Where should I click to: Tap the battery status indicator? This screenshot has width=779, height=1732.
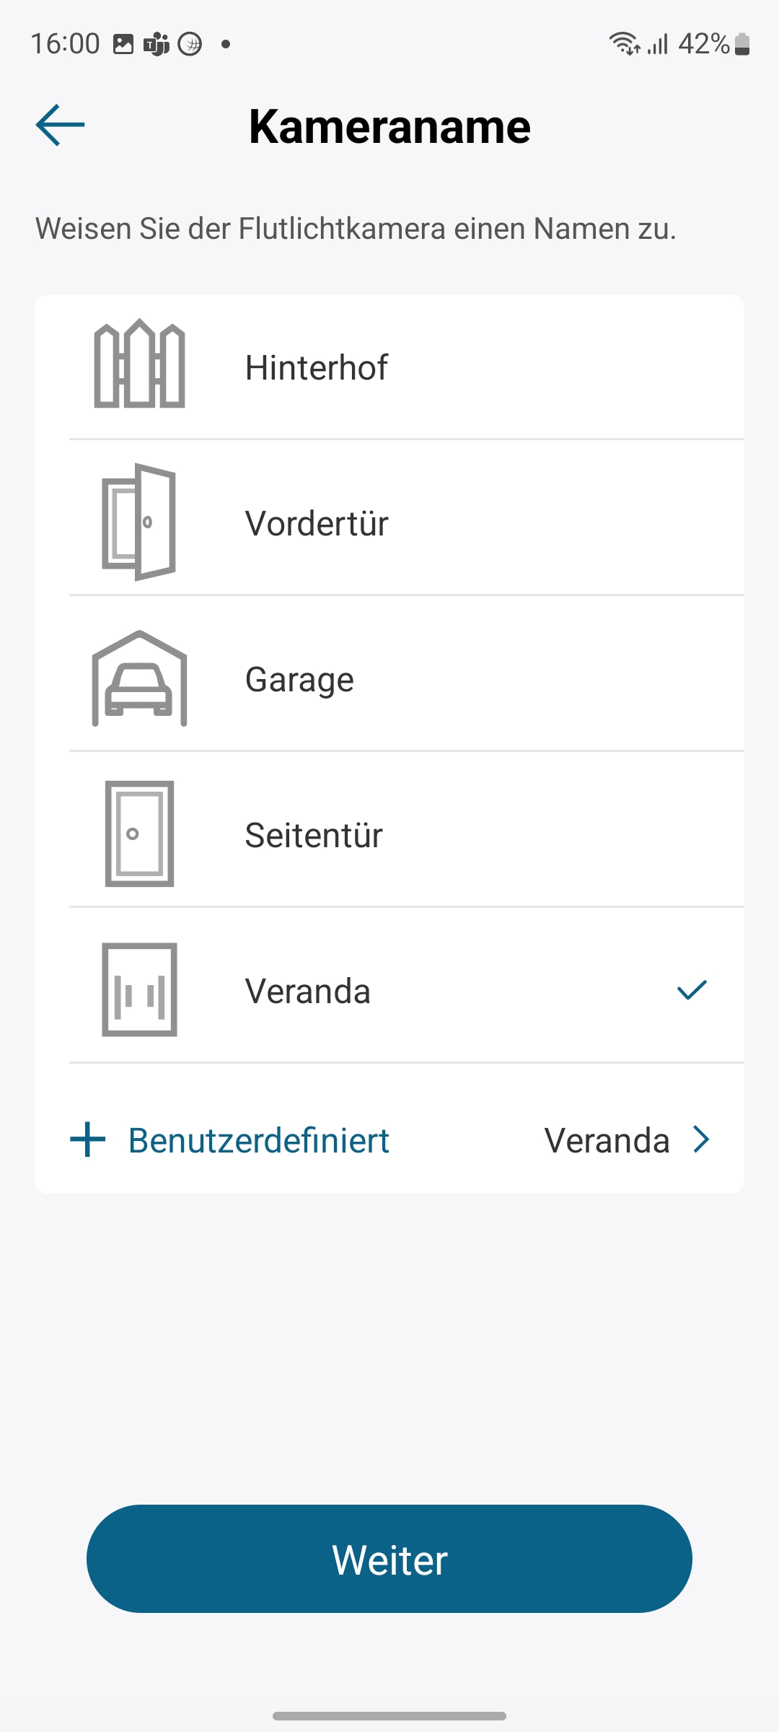(x=742, y=44)
